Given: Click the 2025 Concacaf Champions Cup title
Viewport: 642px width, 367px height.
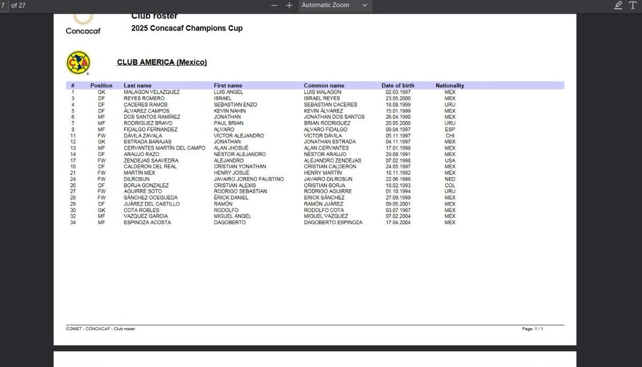Looking at the screenshot, I should pyautogui.click(x=187, y=28).
